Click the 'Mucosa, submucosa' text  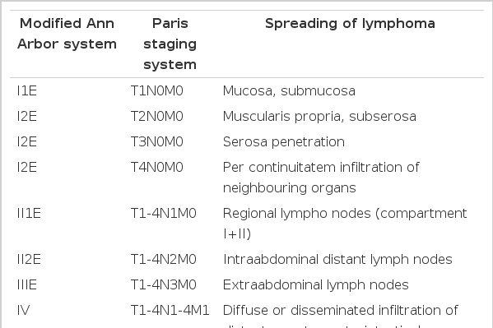coord(289,90)
